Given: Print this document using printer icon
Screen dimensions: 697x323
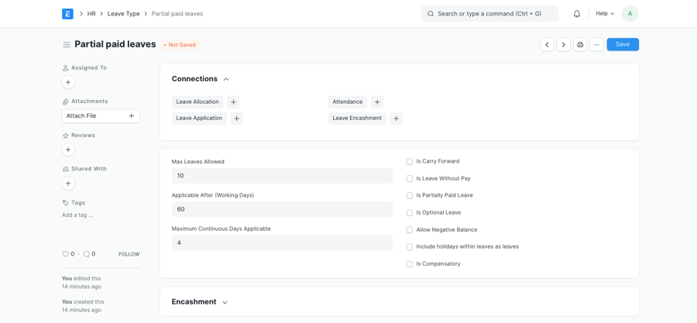Looking at the screenshot, I should [580, 45].
